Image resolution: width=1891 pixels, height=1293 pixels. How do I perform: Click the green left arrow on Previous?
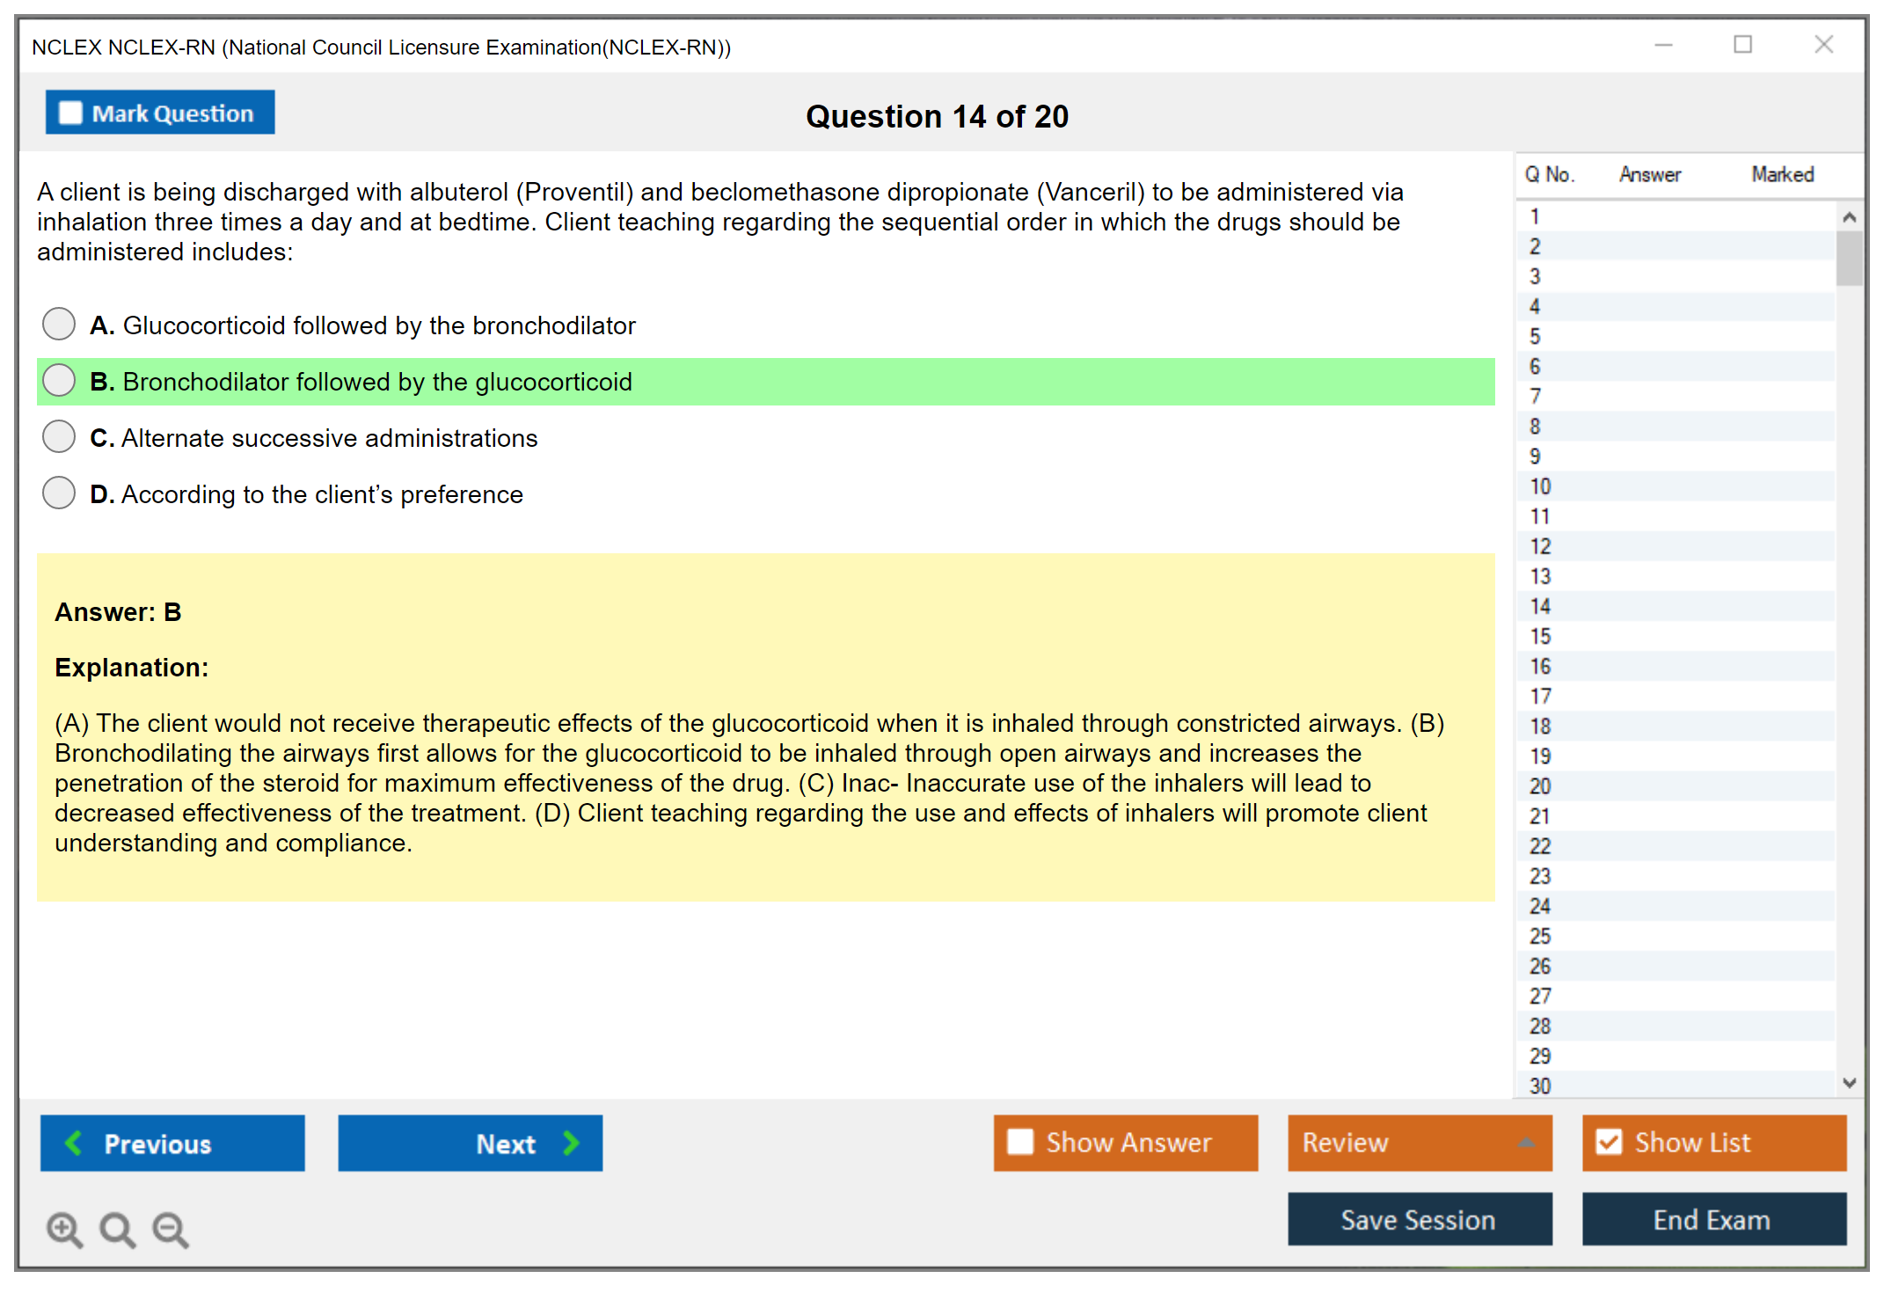74,1143
